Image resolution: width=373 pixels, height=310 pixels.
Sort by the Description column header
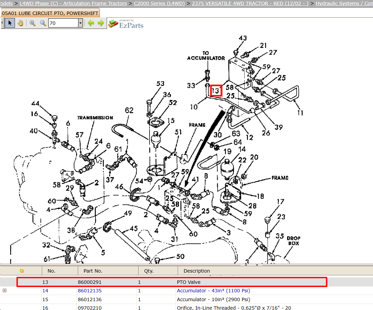[197, 271]
